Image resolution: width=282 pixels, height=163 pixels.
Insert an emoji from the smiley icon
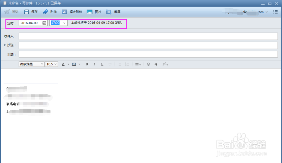click(x=149, y=64)
